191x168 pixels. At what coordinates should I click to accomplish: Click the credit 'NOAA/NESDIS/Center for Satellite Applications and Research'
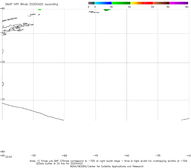click(x=107, y=166)
